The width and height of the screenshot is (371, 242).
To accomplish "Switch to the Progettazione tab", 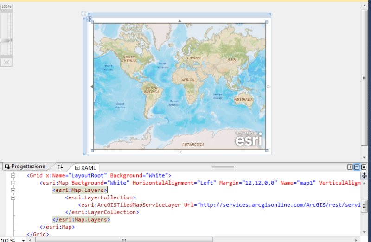I will 25,166.
